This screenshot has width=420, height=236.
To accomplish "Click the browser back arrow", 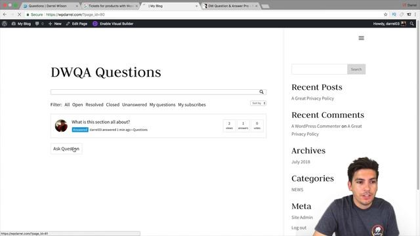I will (5, 14).
